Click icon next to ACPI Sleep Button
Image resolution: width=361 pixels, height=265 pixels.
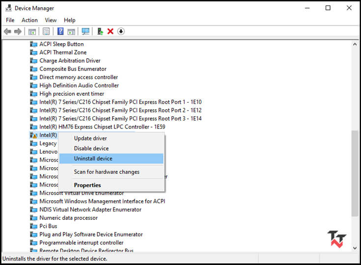tap(33, 44)
